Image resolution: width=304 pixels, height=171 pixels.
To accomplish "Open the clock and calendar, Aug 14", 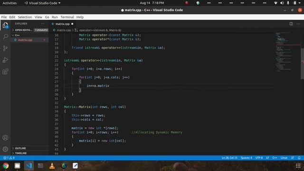I will [x=152, y=3].
